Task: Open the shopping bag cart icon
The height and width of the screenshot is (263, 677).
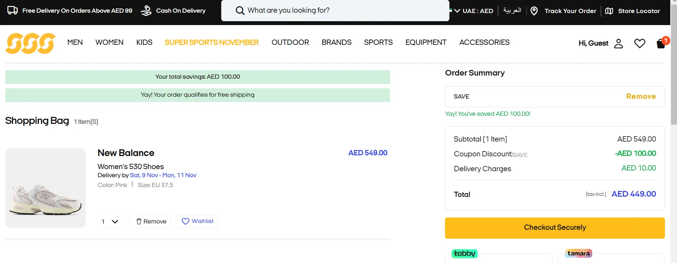Action: [661, 43]
